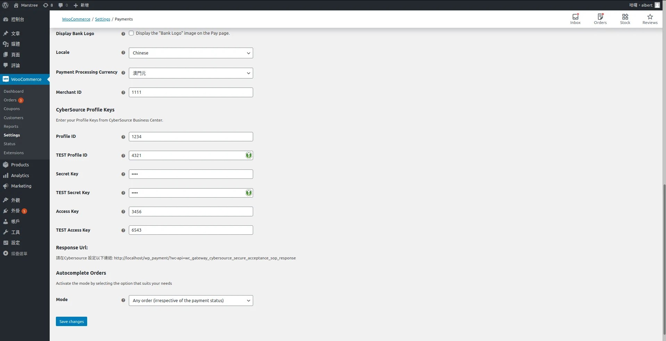The width and height of the screenshot is (666, 341).
Task: Open 頁面 in the sidebar
Action: (x=25, y=55)
